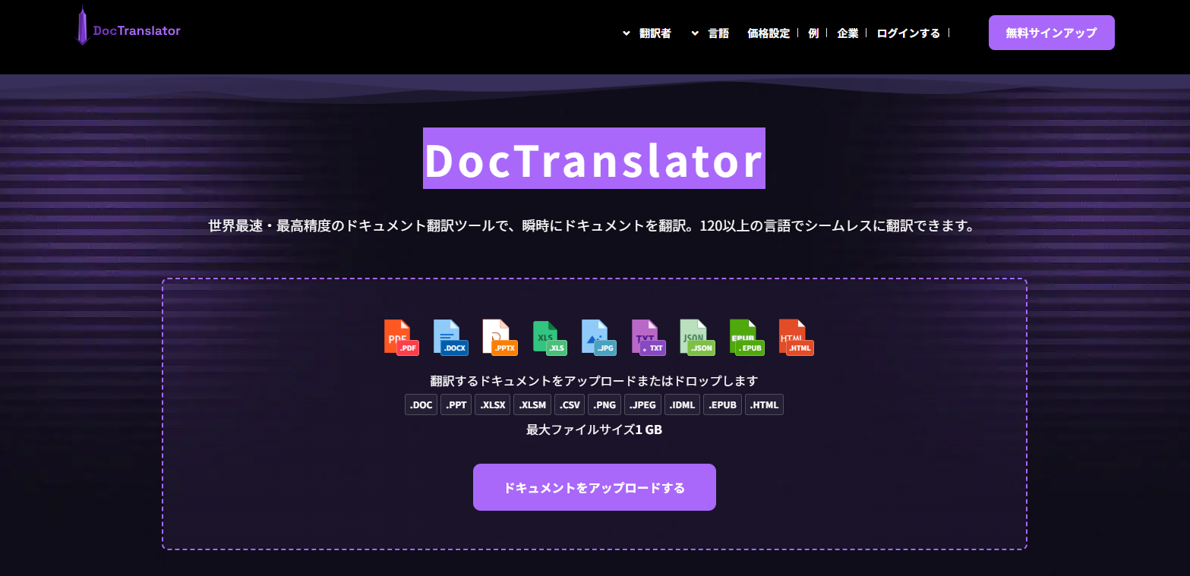Image resolution: width=1190 pixels, height=576 pixels.
Task: Select the .XLSM format chip
Action: coord(532,404)
